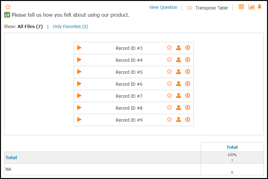Download file for Record ID #4
This screenshot has height=179, width=268.
pyautogui.click(x=188, y=60)
